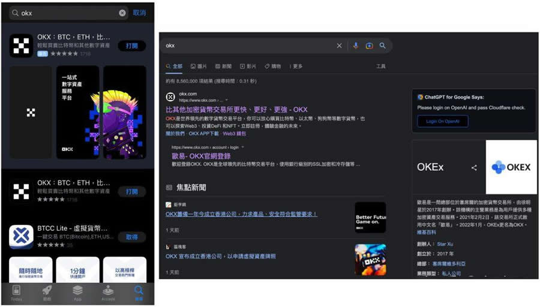Open the 比其他加密貨幣交易所更快 OKX result
Viewport: 540px width, 307px height.
pyautogui.click(x=236, y=110)
